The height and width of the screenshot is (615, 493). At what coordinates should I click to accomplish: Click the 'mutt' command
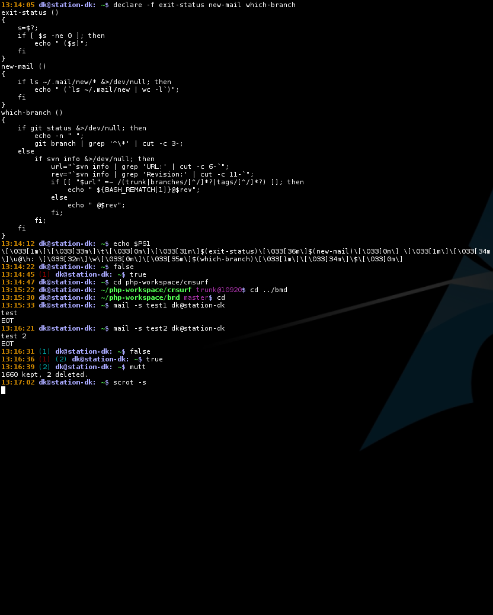pos(137,367)
